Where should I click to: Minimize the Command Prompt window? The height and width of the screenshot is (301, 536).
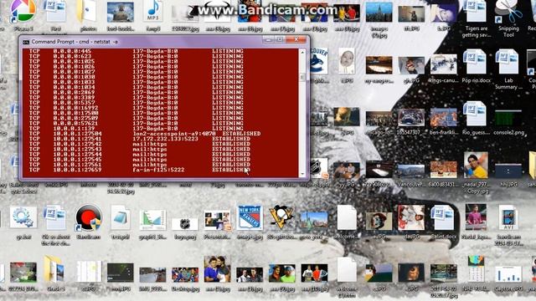(268, 39)
